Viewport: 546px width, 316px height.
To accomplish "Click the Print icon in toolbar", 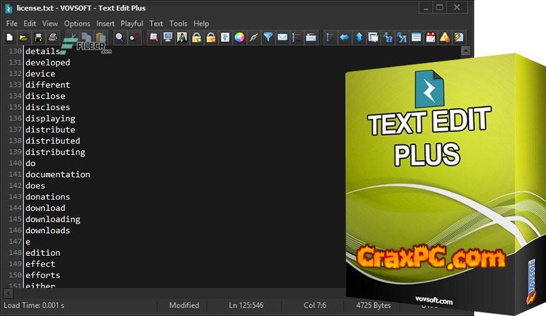I will [x=52, y=37].
